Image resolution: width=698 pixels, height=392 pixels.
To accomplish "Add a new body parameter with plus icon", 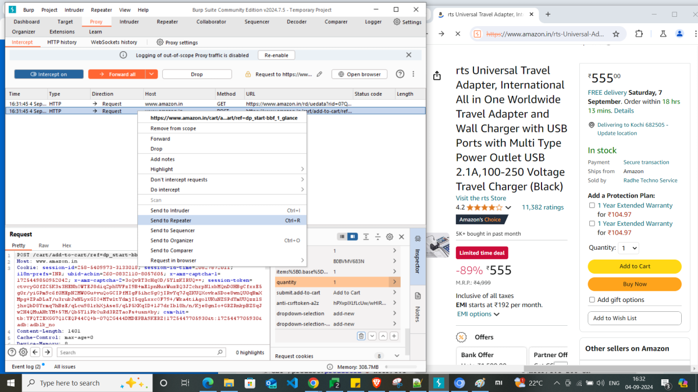I will 394,336.
